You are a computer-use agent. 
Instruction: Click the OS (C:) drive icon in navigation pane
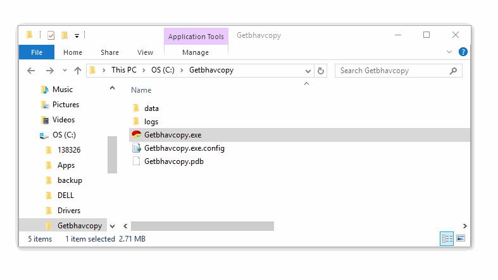pos(44,136)
